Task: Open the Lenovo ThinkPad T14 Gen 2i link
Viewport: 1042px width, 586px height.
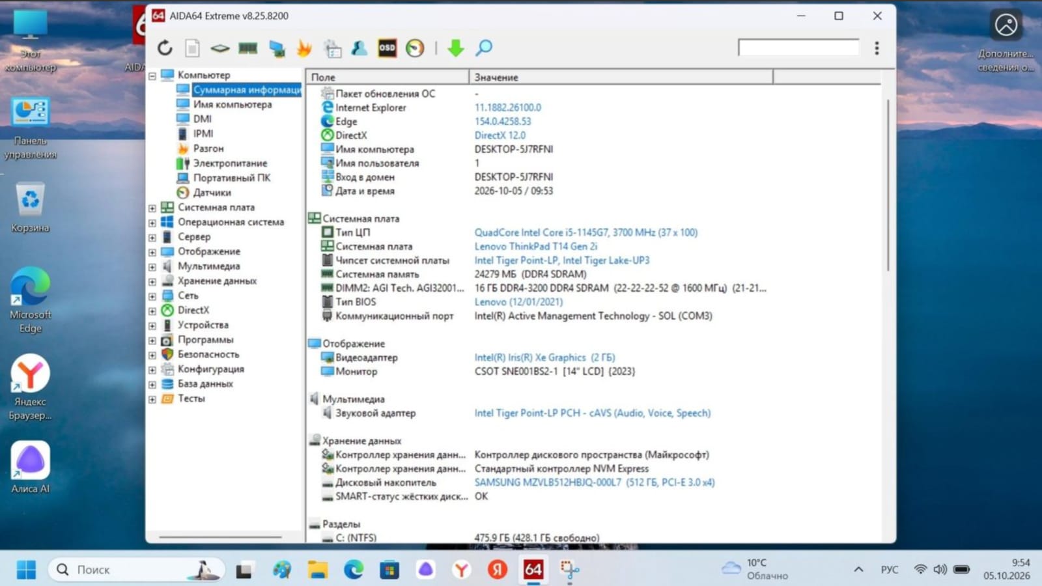Action: pos(535,246)
